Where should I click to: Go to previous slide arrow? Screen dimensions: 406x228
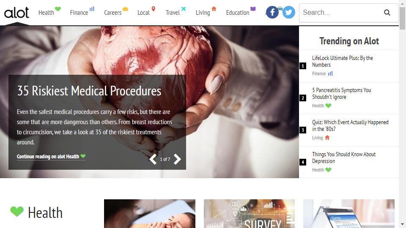pos(153,159)
